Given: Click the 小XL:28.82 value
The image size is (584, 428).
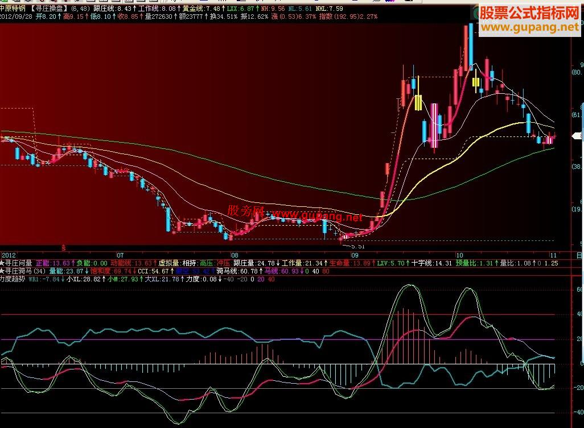Looking at the screenshot, I should click(87, 279).
